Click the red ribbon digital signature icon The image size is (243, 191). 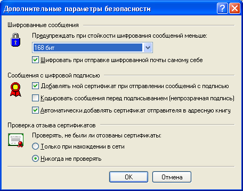[15, 90]
